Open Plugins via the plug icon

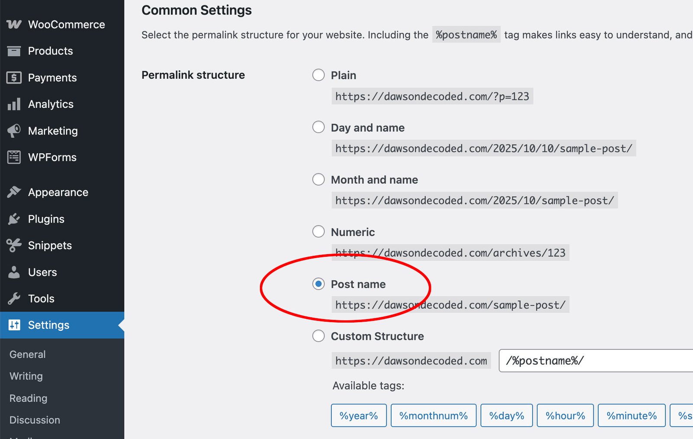(x=14, y=219)
